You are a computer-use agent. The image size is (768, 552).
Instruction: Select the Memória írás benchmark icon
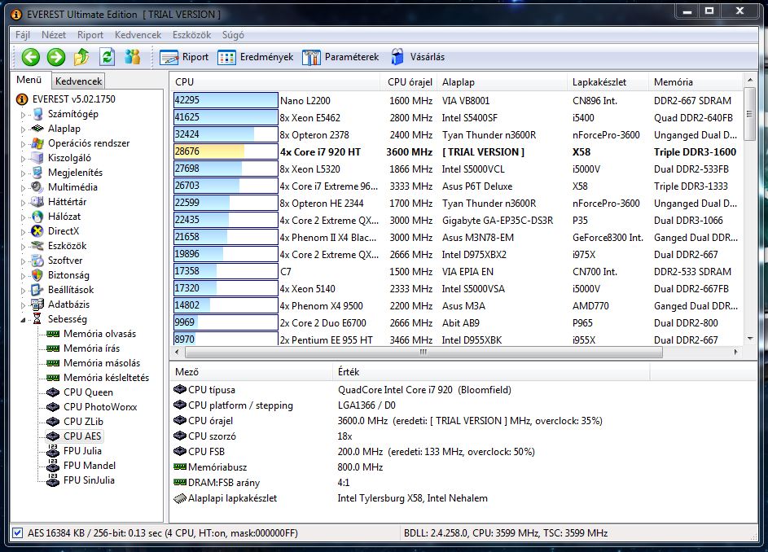click(52, 348)
